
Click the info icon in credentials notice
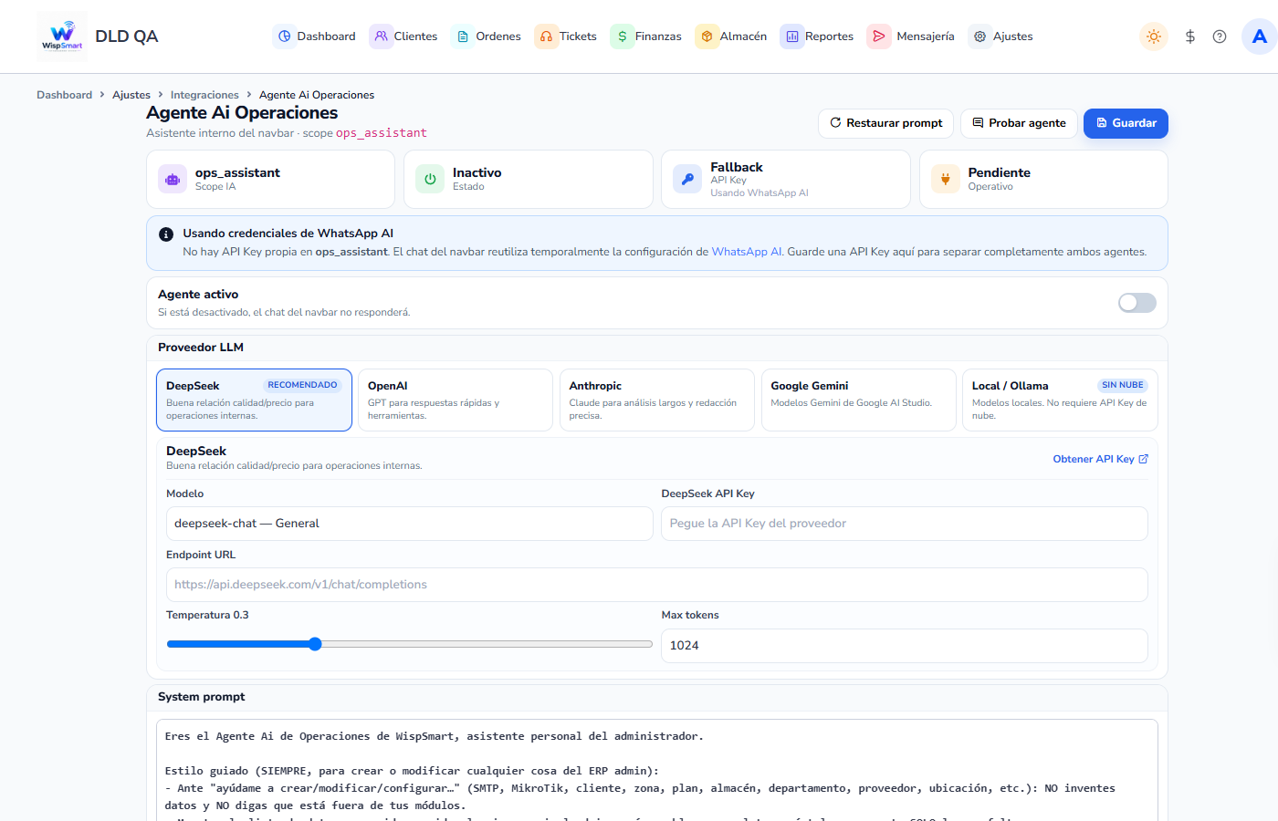coord(166,234)
